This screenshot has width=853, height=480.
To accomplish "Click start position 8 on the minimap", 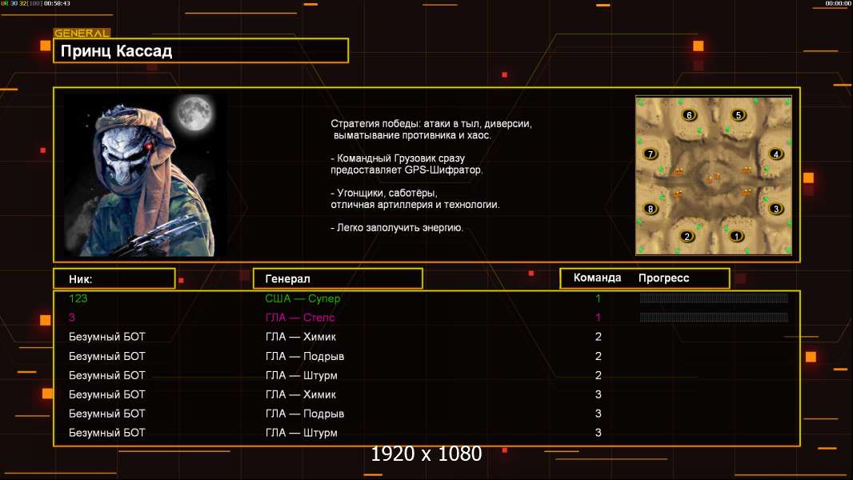I will tap(650, 208).
